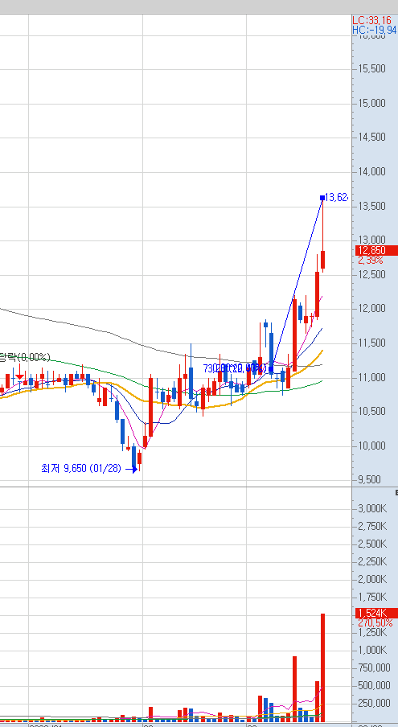The width and height of the screenshot is (398, 727).
Task: Click the red 12,850 current price tag
Action: (x=376, y=251)
